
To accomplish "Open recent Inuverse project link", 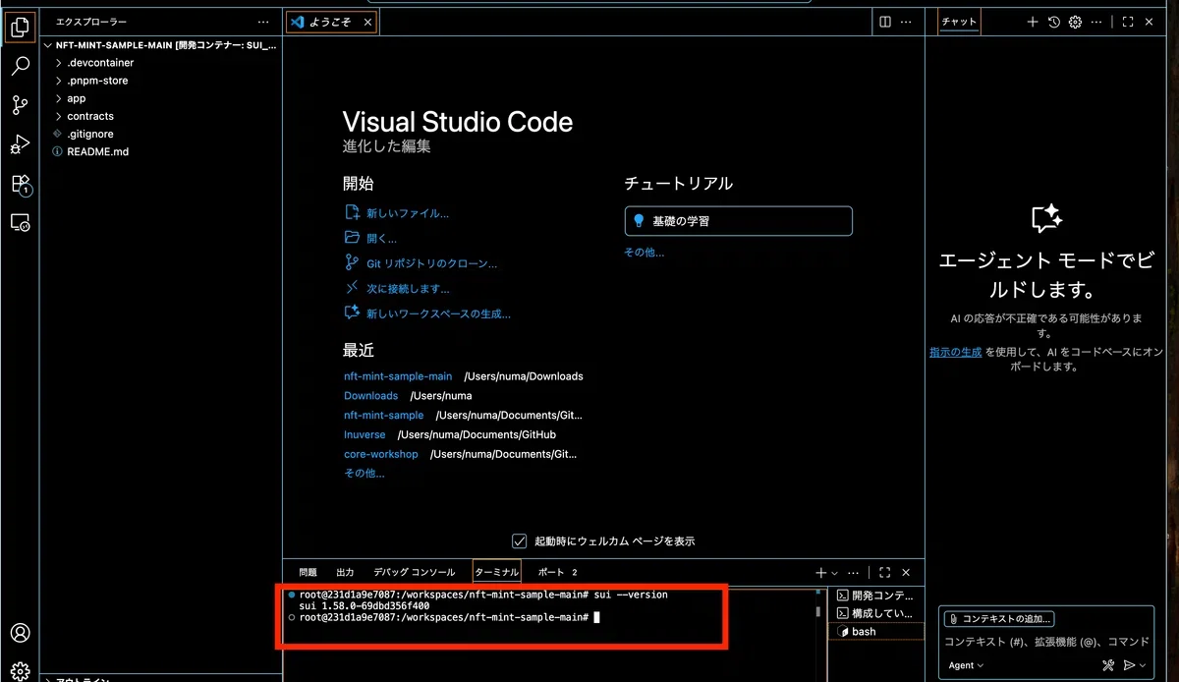I will tap(365, 434).
